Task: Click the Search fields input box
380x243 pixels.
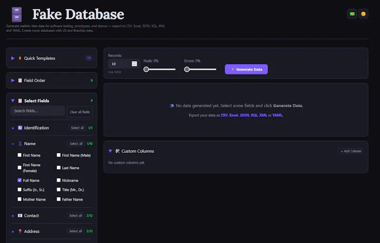Action: pos(38,111)
